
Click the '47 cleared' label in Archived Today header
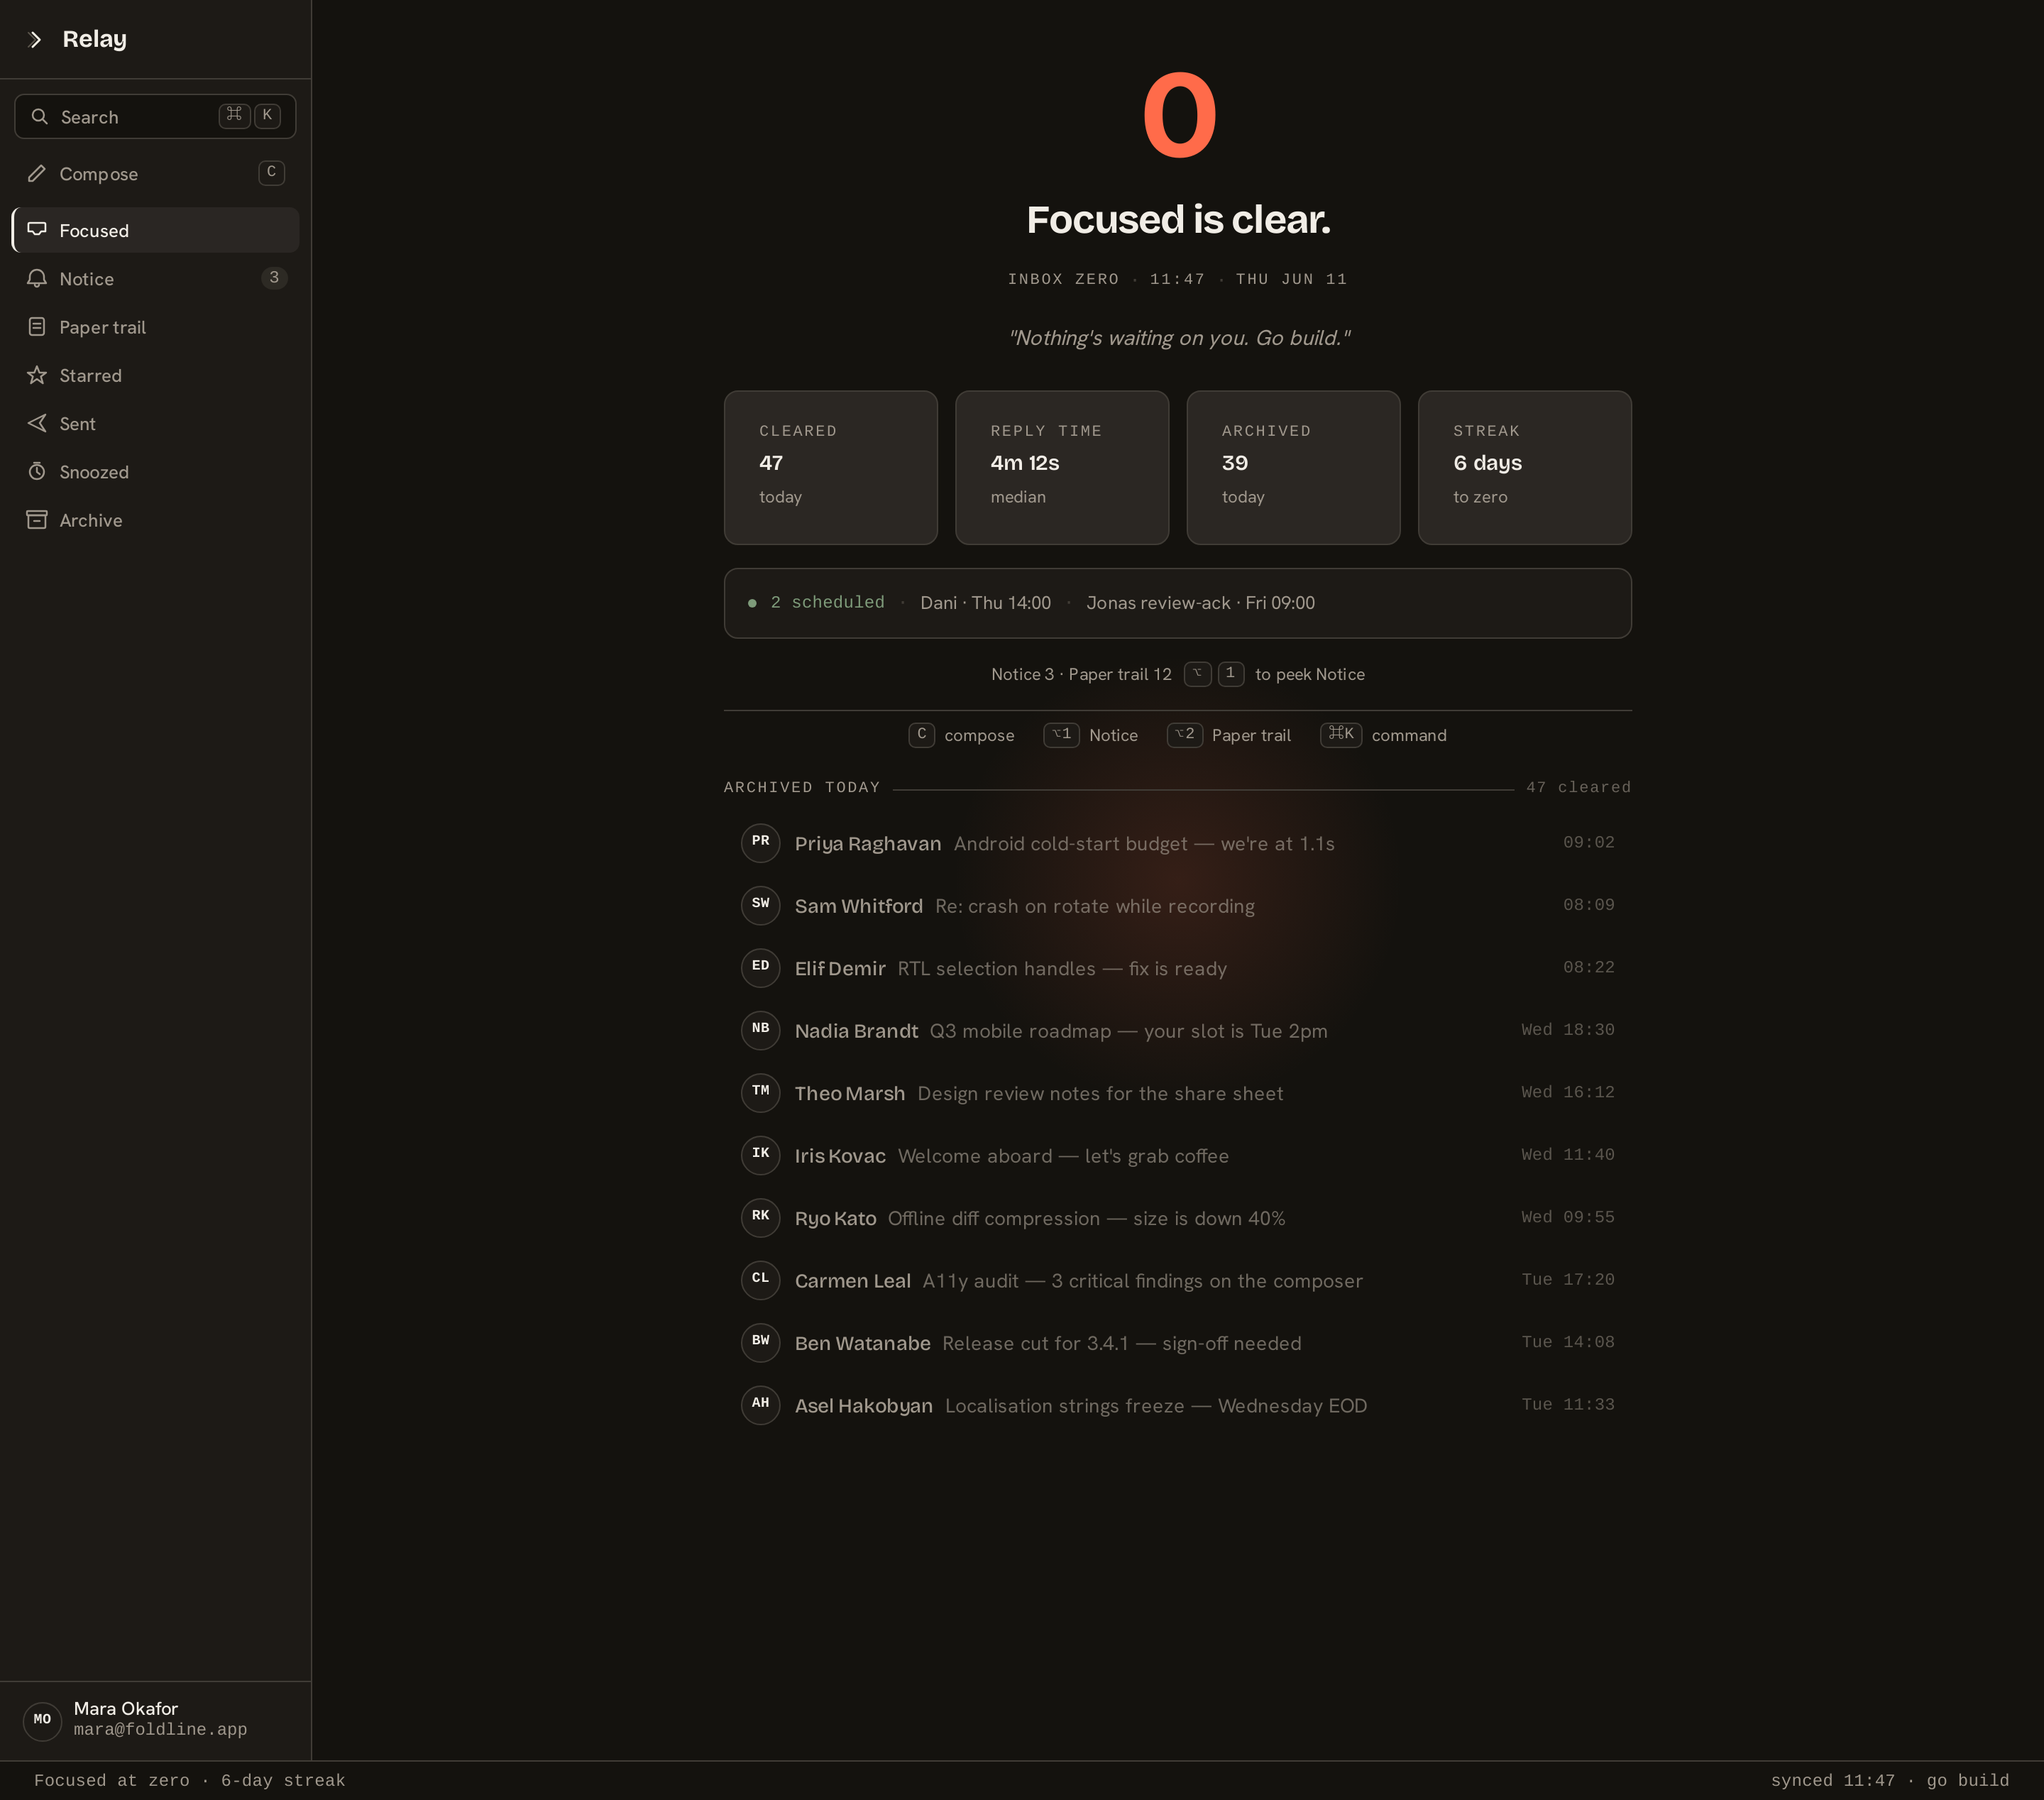[1578, 788]
